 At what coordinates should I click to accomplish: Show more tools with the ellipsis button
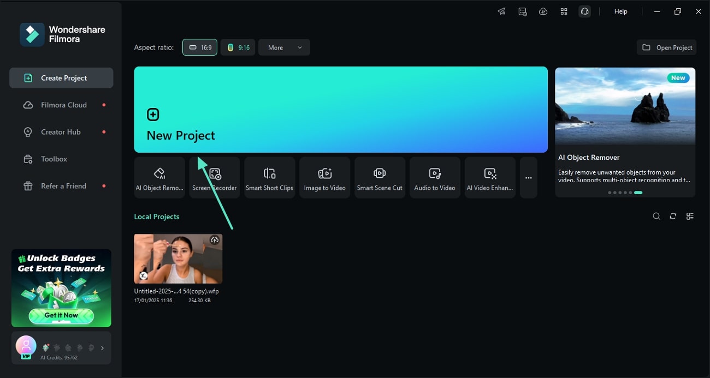point(529,177)
